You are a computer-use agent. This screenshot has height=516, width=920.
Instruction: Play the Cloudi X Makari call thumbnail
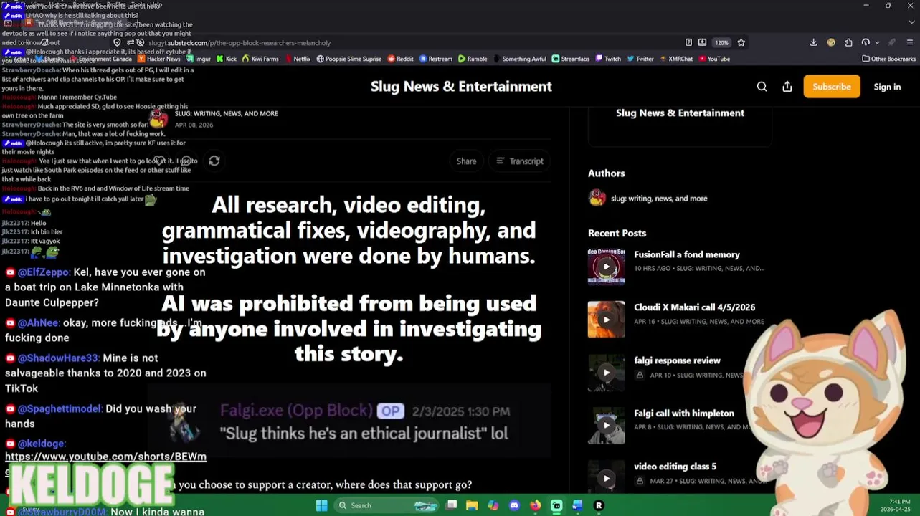(606, 320)
